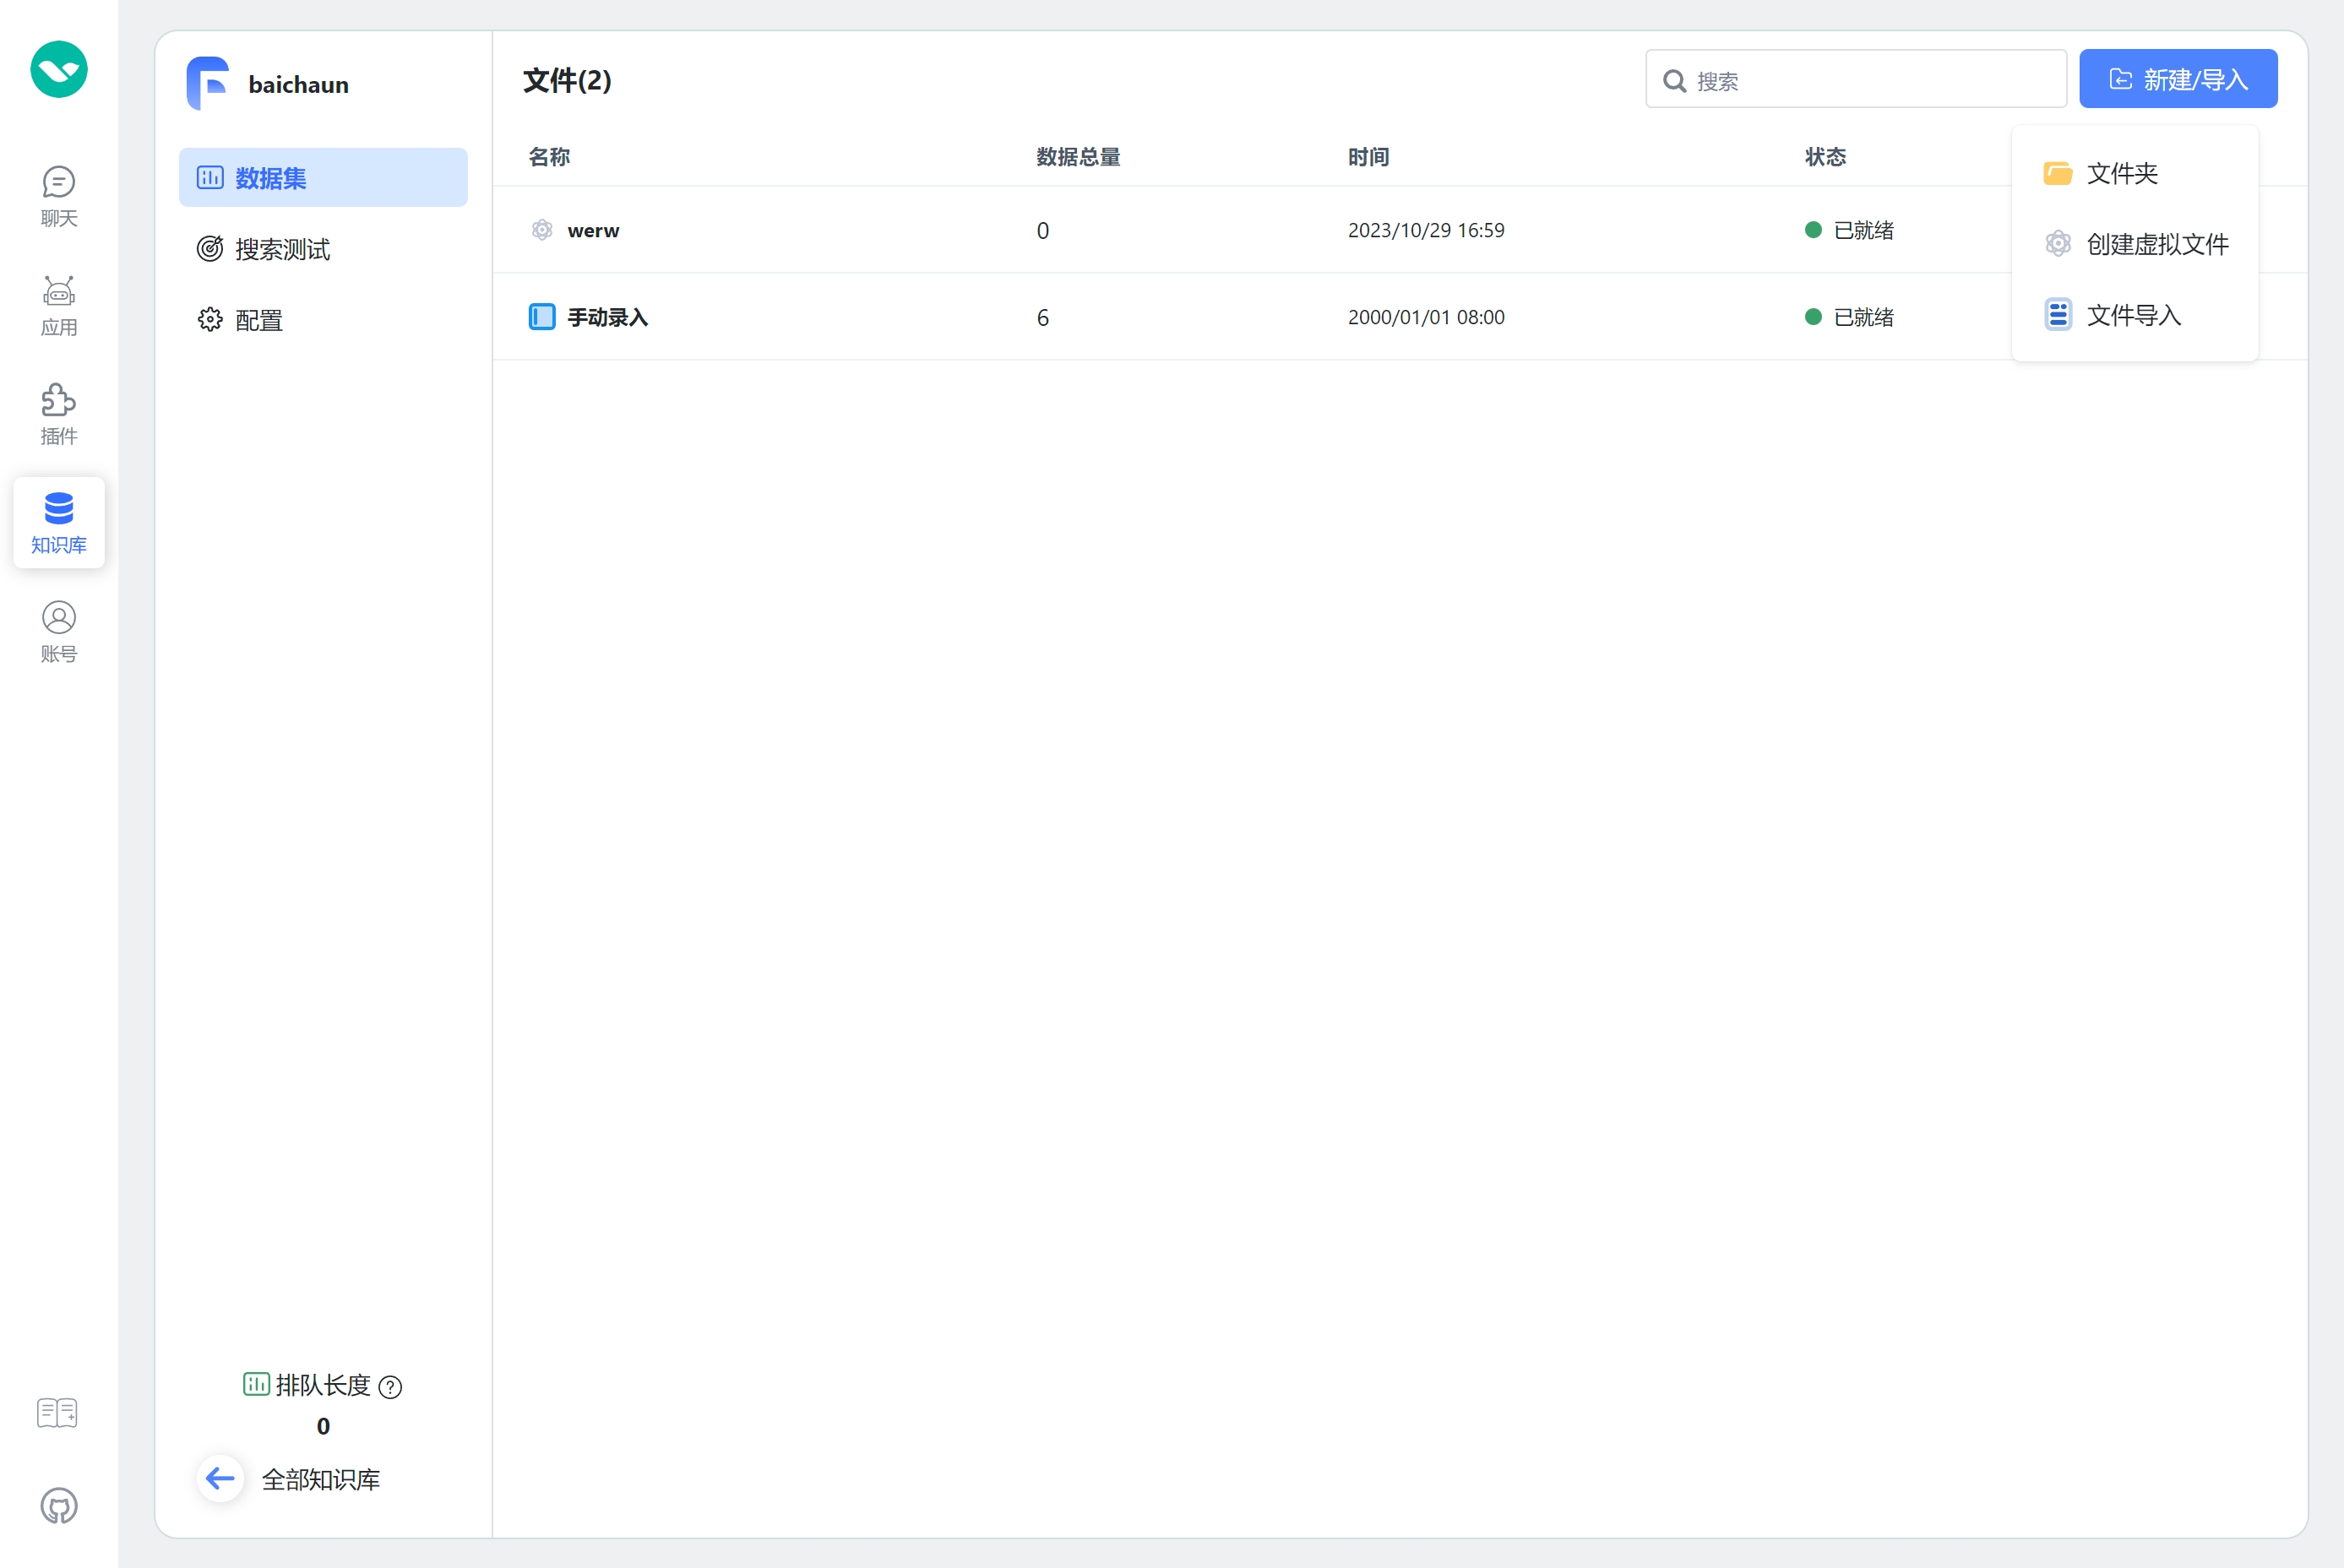This screenshot has height=1568, width=2344.
Task: Focus the 搜索 search input field
Action: 1871,80
